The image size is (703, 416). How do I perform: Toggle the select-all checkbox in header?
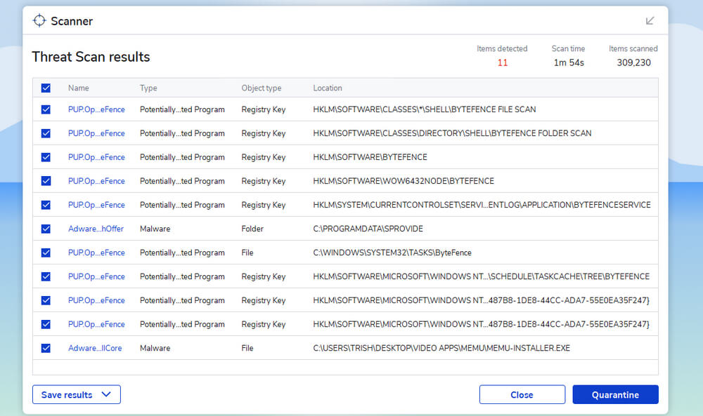click(46, 88)
